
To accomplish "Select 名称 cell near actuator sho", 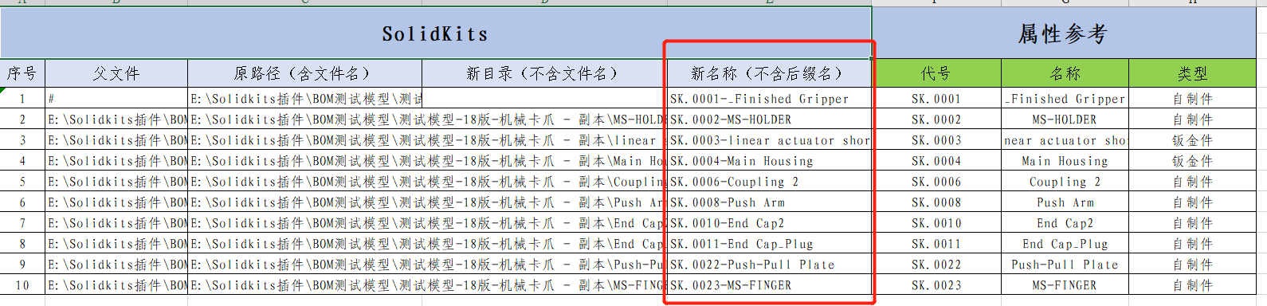I will [x=1065, y=140].
